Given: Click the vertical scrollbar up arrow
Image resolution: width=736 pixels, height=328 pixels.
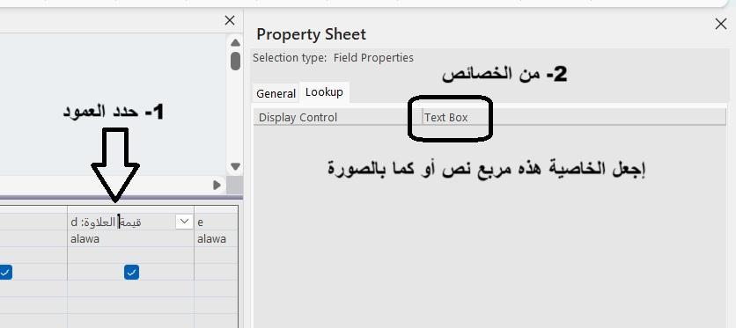Looking at the screenshot, I should [x=236, y=43].
